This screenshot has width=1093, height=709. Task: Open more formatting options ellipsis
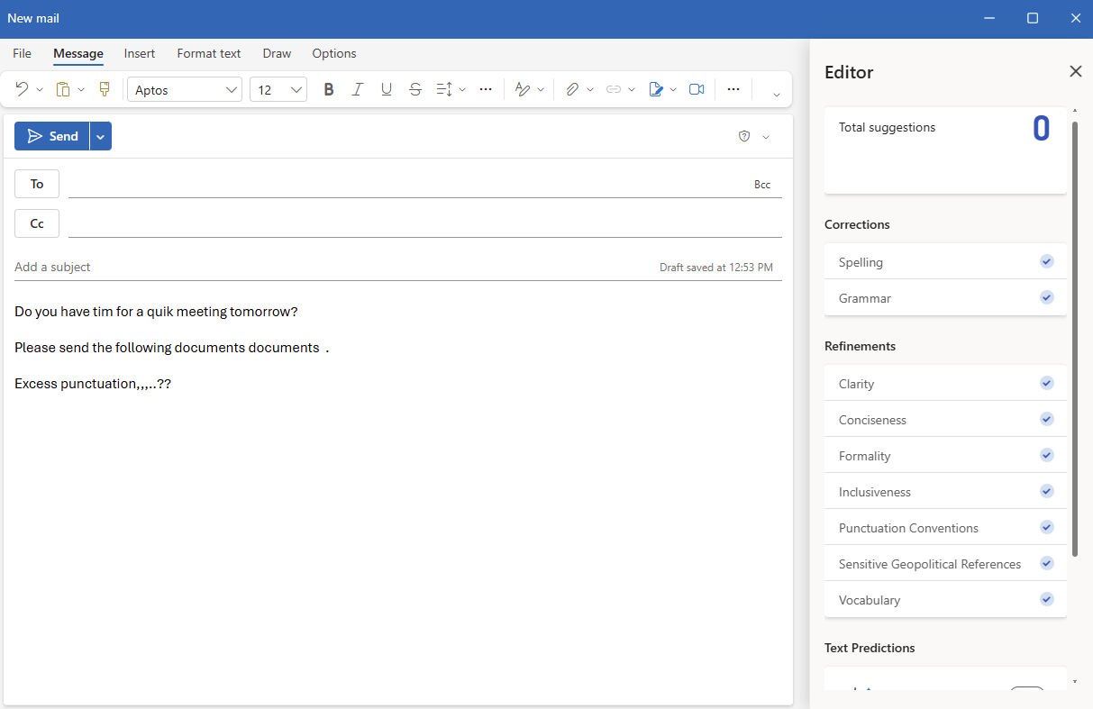[486, 89]
